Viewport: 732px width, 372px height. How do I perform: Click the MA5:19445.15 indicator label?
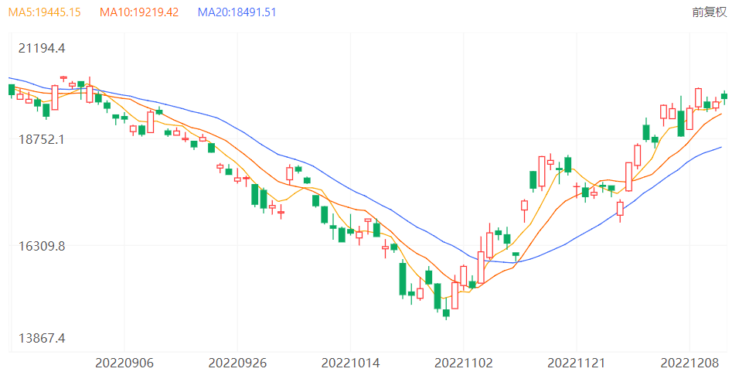click(x=44, y=12)
